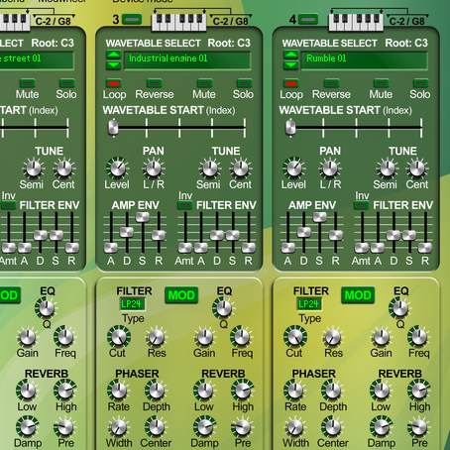
Task: Solo the Industrial engine 01 layer
Action: 244,82
